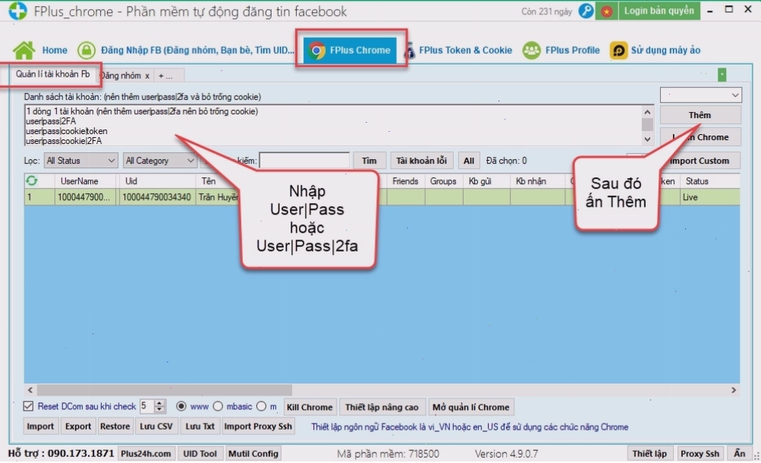This screenshot has width=761, height=463.
Task: Click the Chrome logo icon
Action: coord(317,50)
